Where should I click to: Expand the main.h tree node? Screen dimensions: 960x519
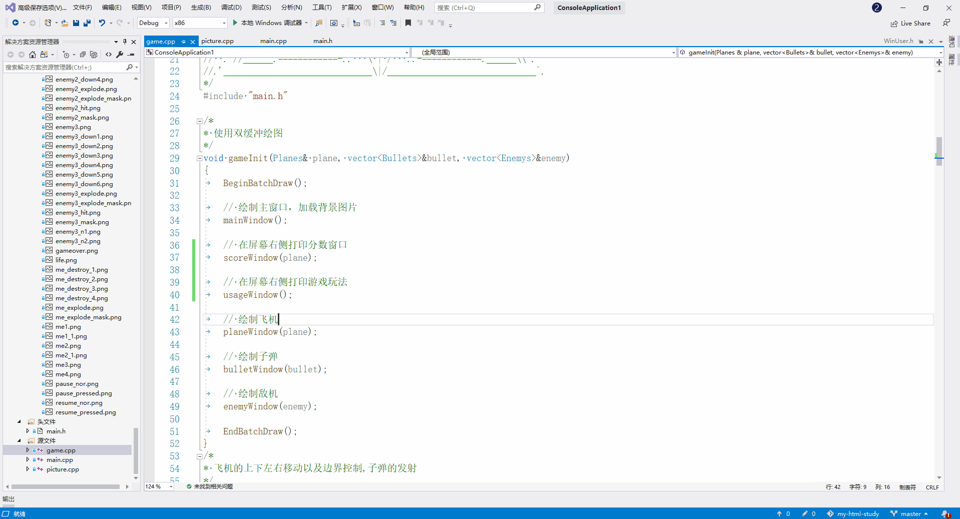(x=28, y=431)
